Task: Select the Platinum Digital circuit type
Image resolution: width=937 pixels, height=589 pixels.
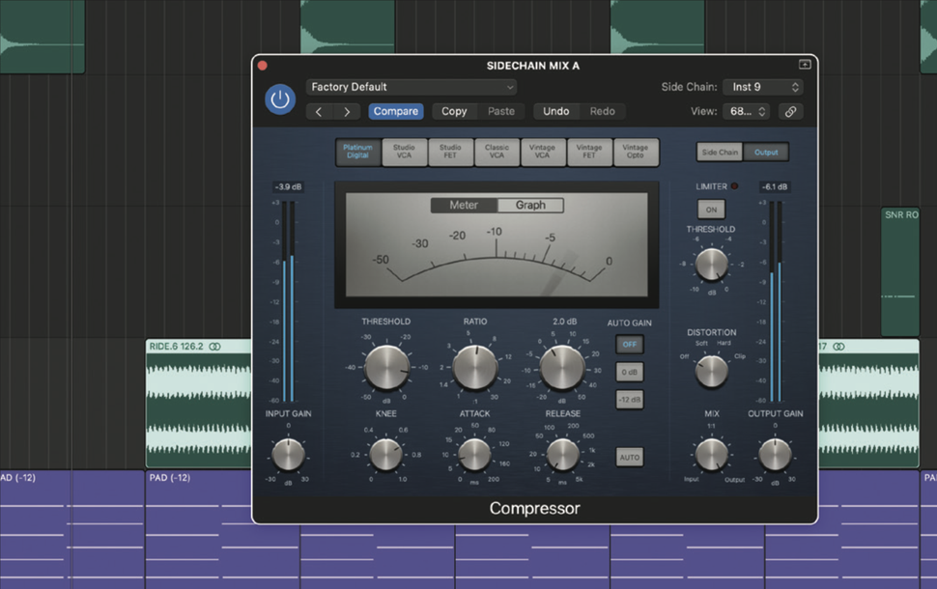Action: coord(358,152)
